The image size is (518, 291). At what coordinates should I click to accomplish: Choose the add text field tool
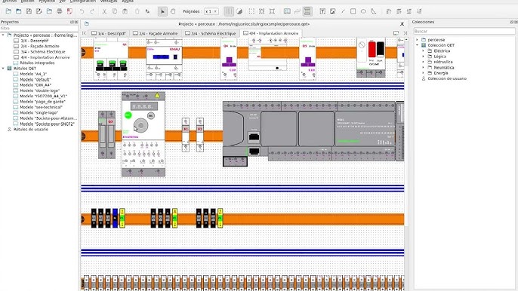[322, 11]
